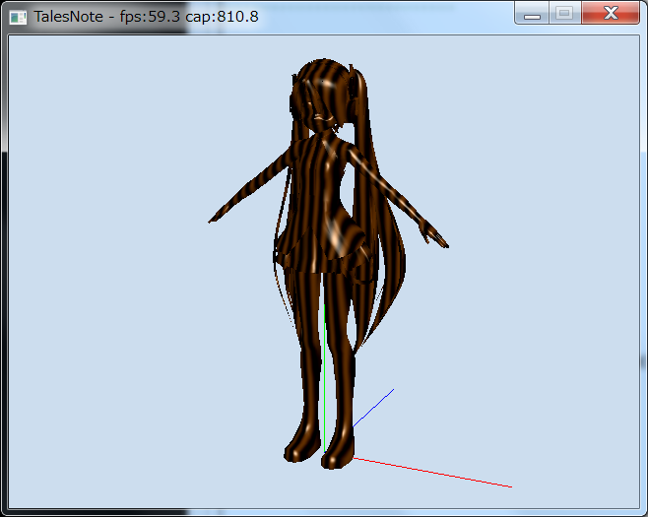Click the model's left-side boot
The image size is (648, 517).
300,446
